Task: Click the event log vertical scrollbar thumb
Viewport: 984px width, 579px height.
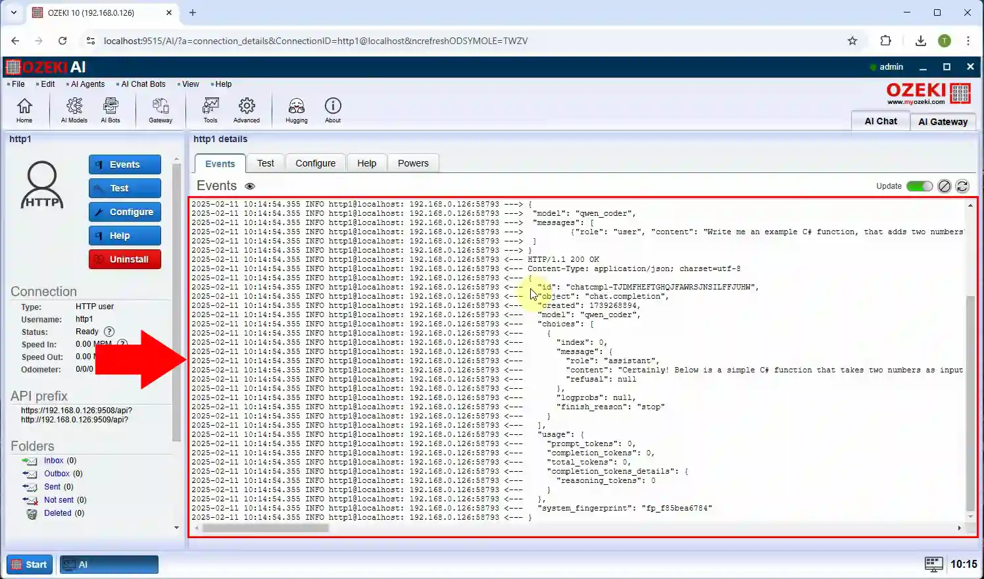Action: click(x=970, y=403)
